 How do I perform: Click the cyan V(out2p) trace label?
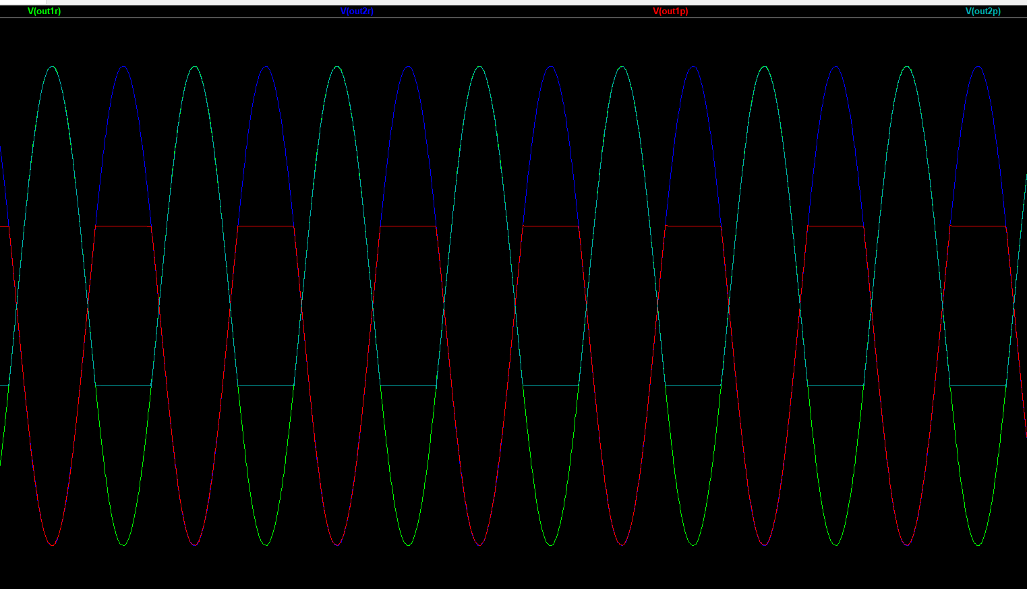click(x=983, y=11)
